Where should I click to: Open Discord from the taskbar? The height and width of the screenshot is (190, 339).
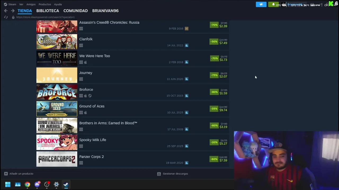(x=37, y=184)
